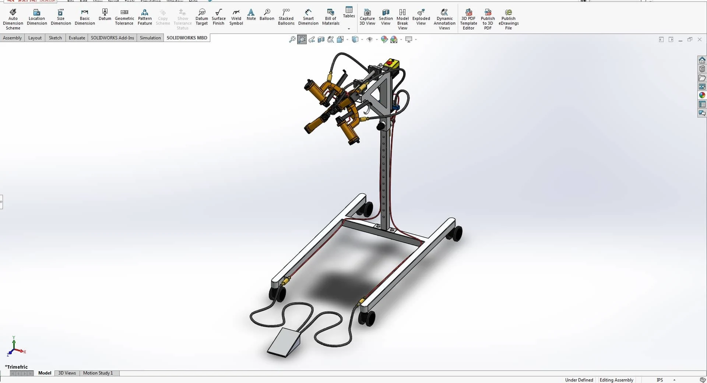Open the Geometric Tolerance tool
Screen dimensions: 707x383
coord(124,17)
